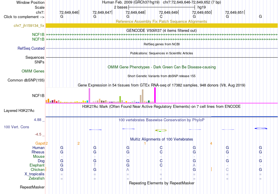Click the faded A base in Elephant row
Image resolution: width=278 pixels, height=194 pixels.
(x=194, y=165)
